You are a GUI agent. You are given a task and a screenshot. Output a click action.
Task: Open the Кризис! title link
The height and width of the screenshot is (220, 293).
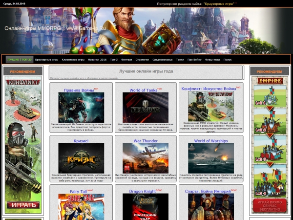tap(81, 141)
